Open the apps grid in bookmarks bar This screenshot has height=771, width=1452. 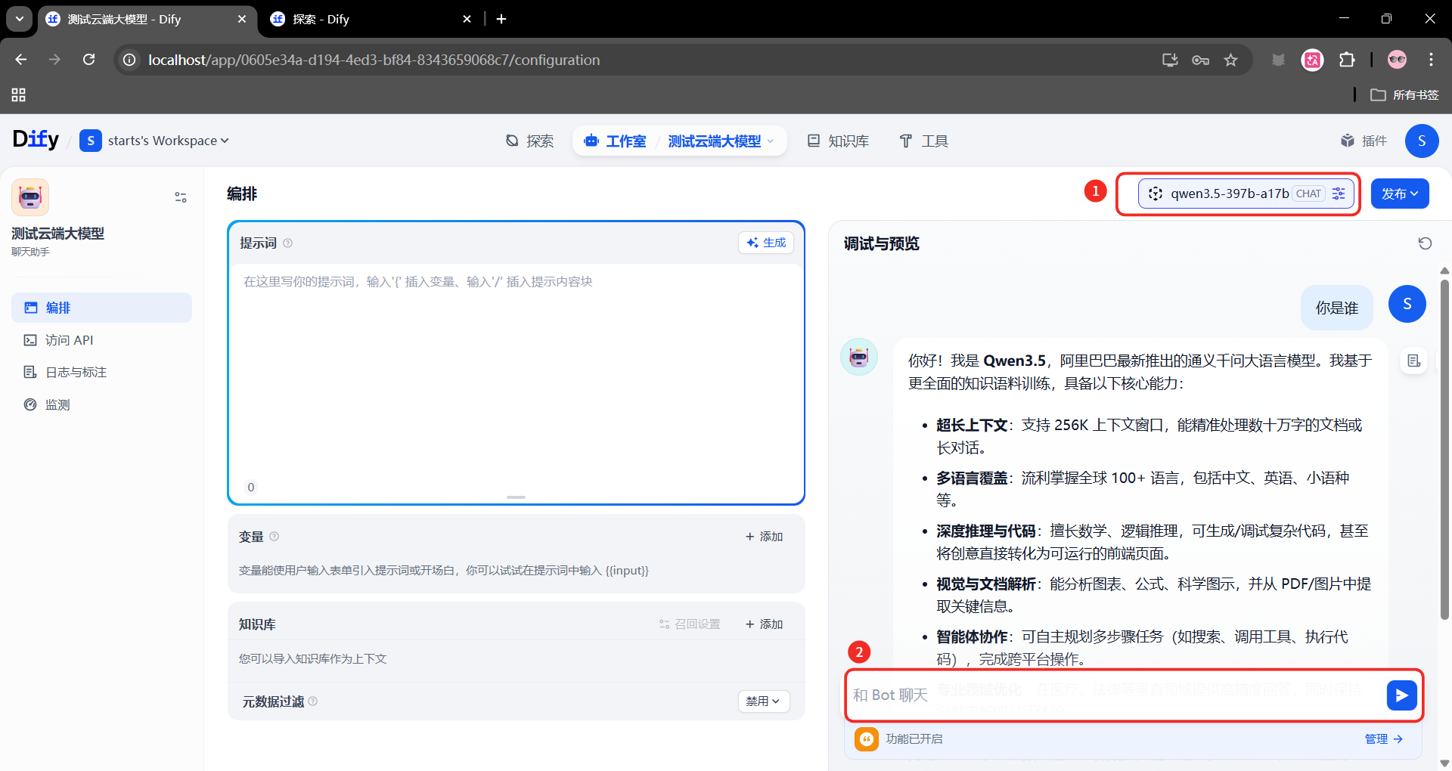click(x=19, y=94)
